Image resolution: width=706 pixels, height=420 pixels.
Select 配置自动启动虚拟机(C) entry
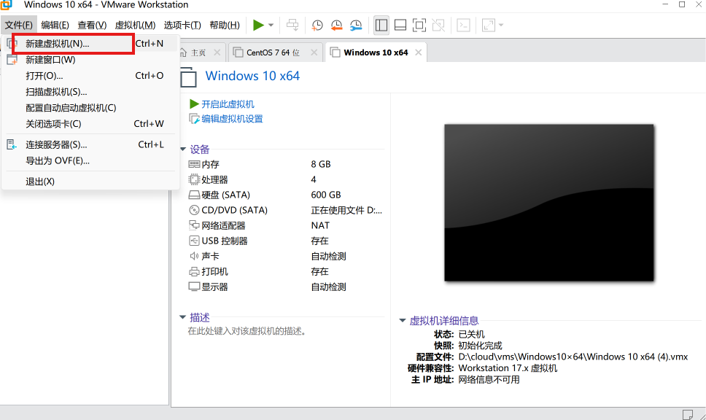pyautogui.click(x=90, y=108)
